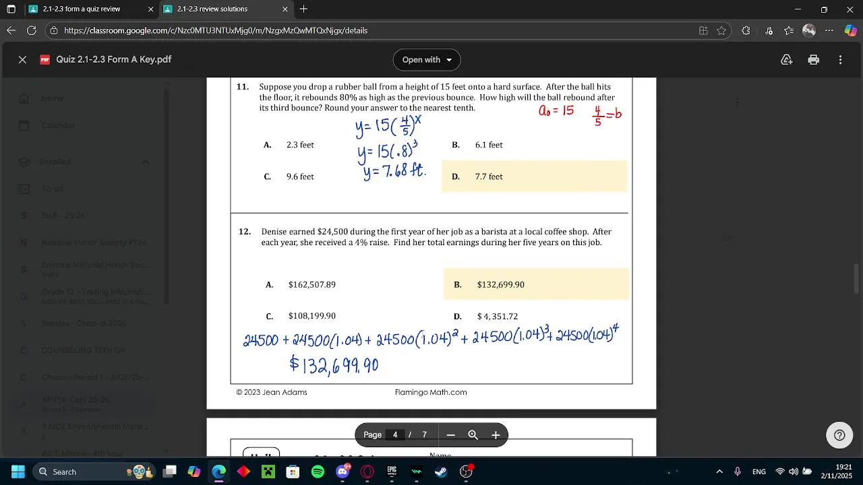Open Minecraft from the taskbar
863x485 pixels.
point(268,472)
